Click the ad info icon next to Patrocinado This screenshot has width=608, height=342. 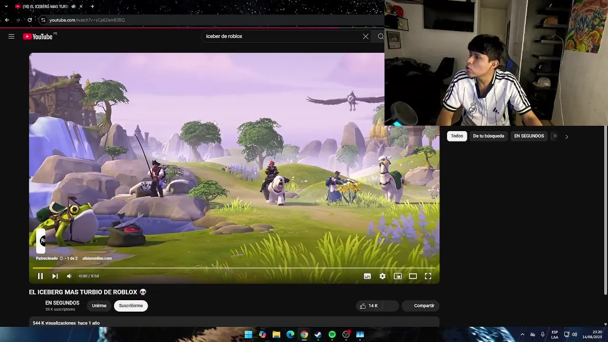tap(61, 258)
